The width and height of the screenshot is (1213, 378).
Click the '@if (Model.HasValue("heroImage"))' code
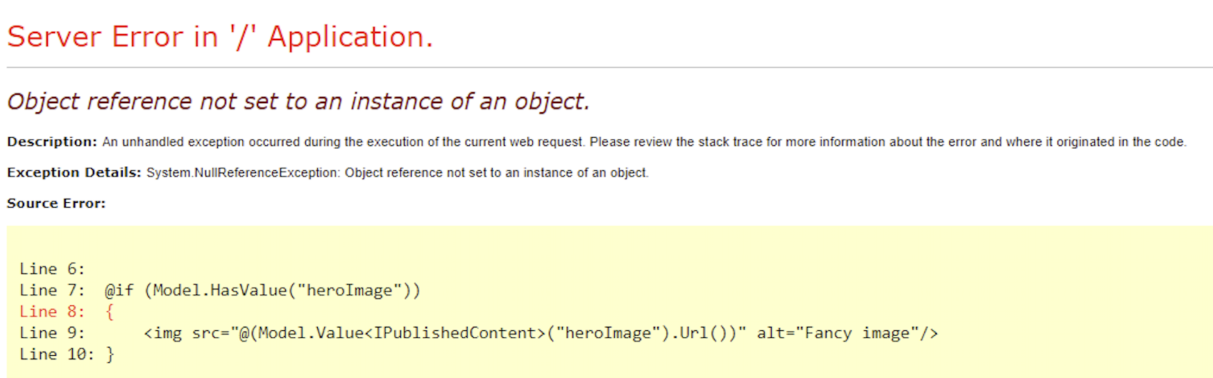(x=263, y=291)
